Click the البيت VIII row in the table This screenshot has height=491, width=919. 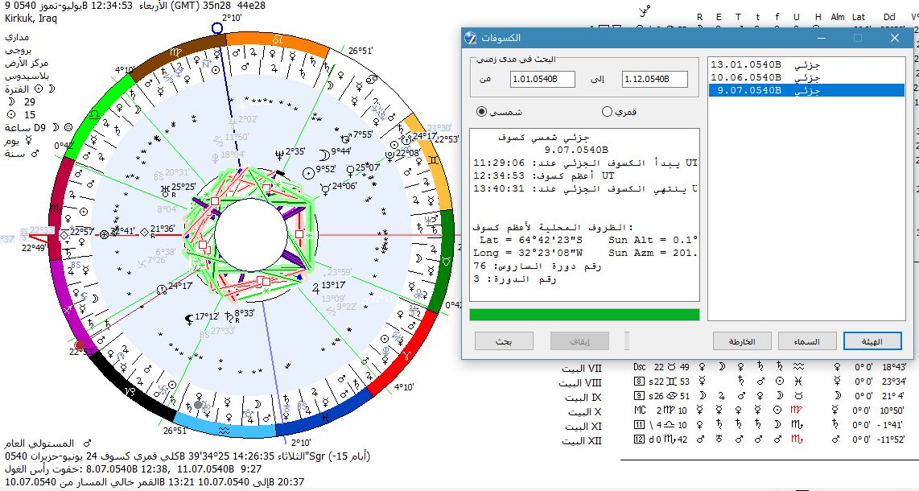coord(732,382)
